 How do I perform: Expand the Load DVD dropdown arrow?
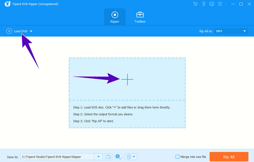31,31
